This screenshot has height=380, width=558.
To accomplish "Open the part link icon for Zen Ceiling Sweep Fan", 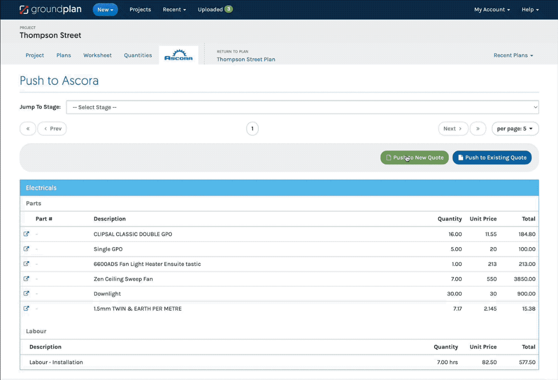I will pyautogui.click(x=27, y=278).
